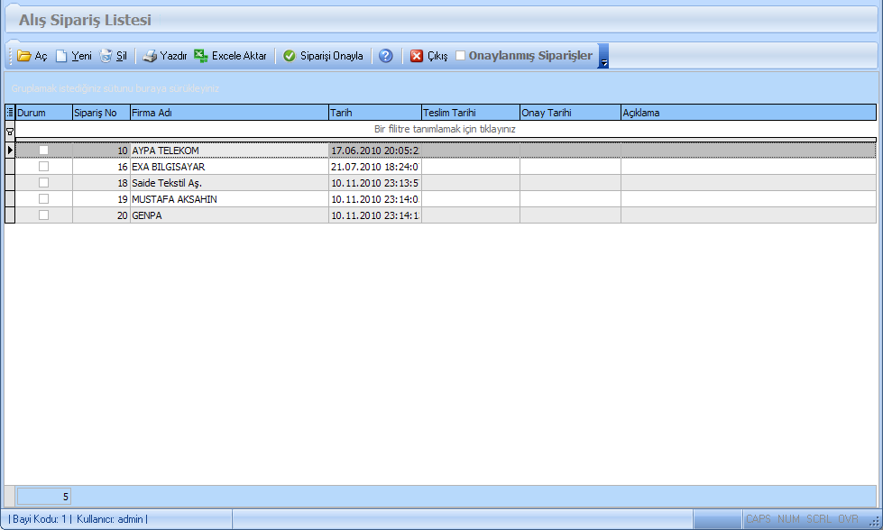Check Durum box for AYPA TELEKOM
This screenshot has width=883, height=530.
pos(43,151)
